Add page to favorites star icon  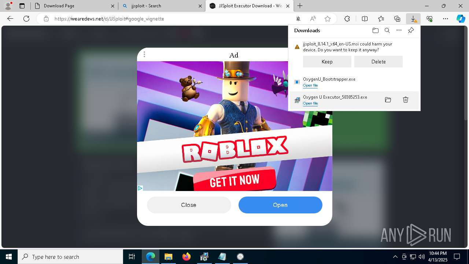pyautogui.click(x=328, y=19)
